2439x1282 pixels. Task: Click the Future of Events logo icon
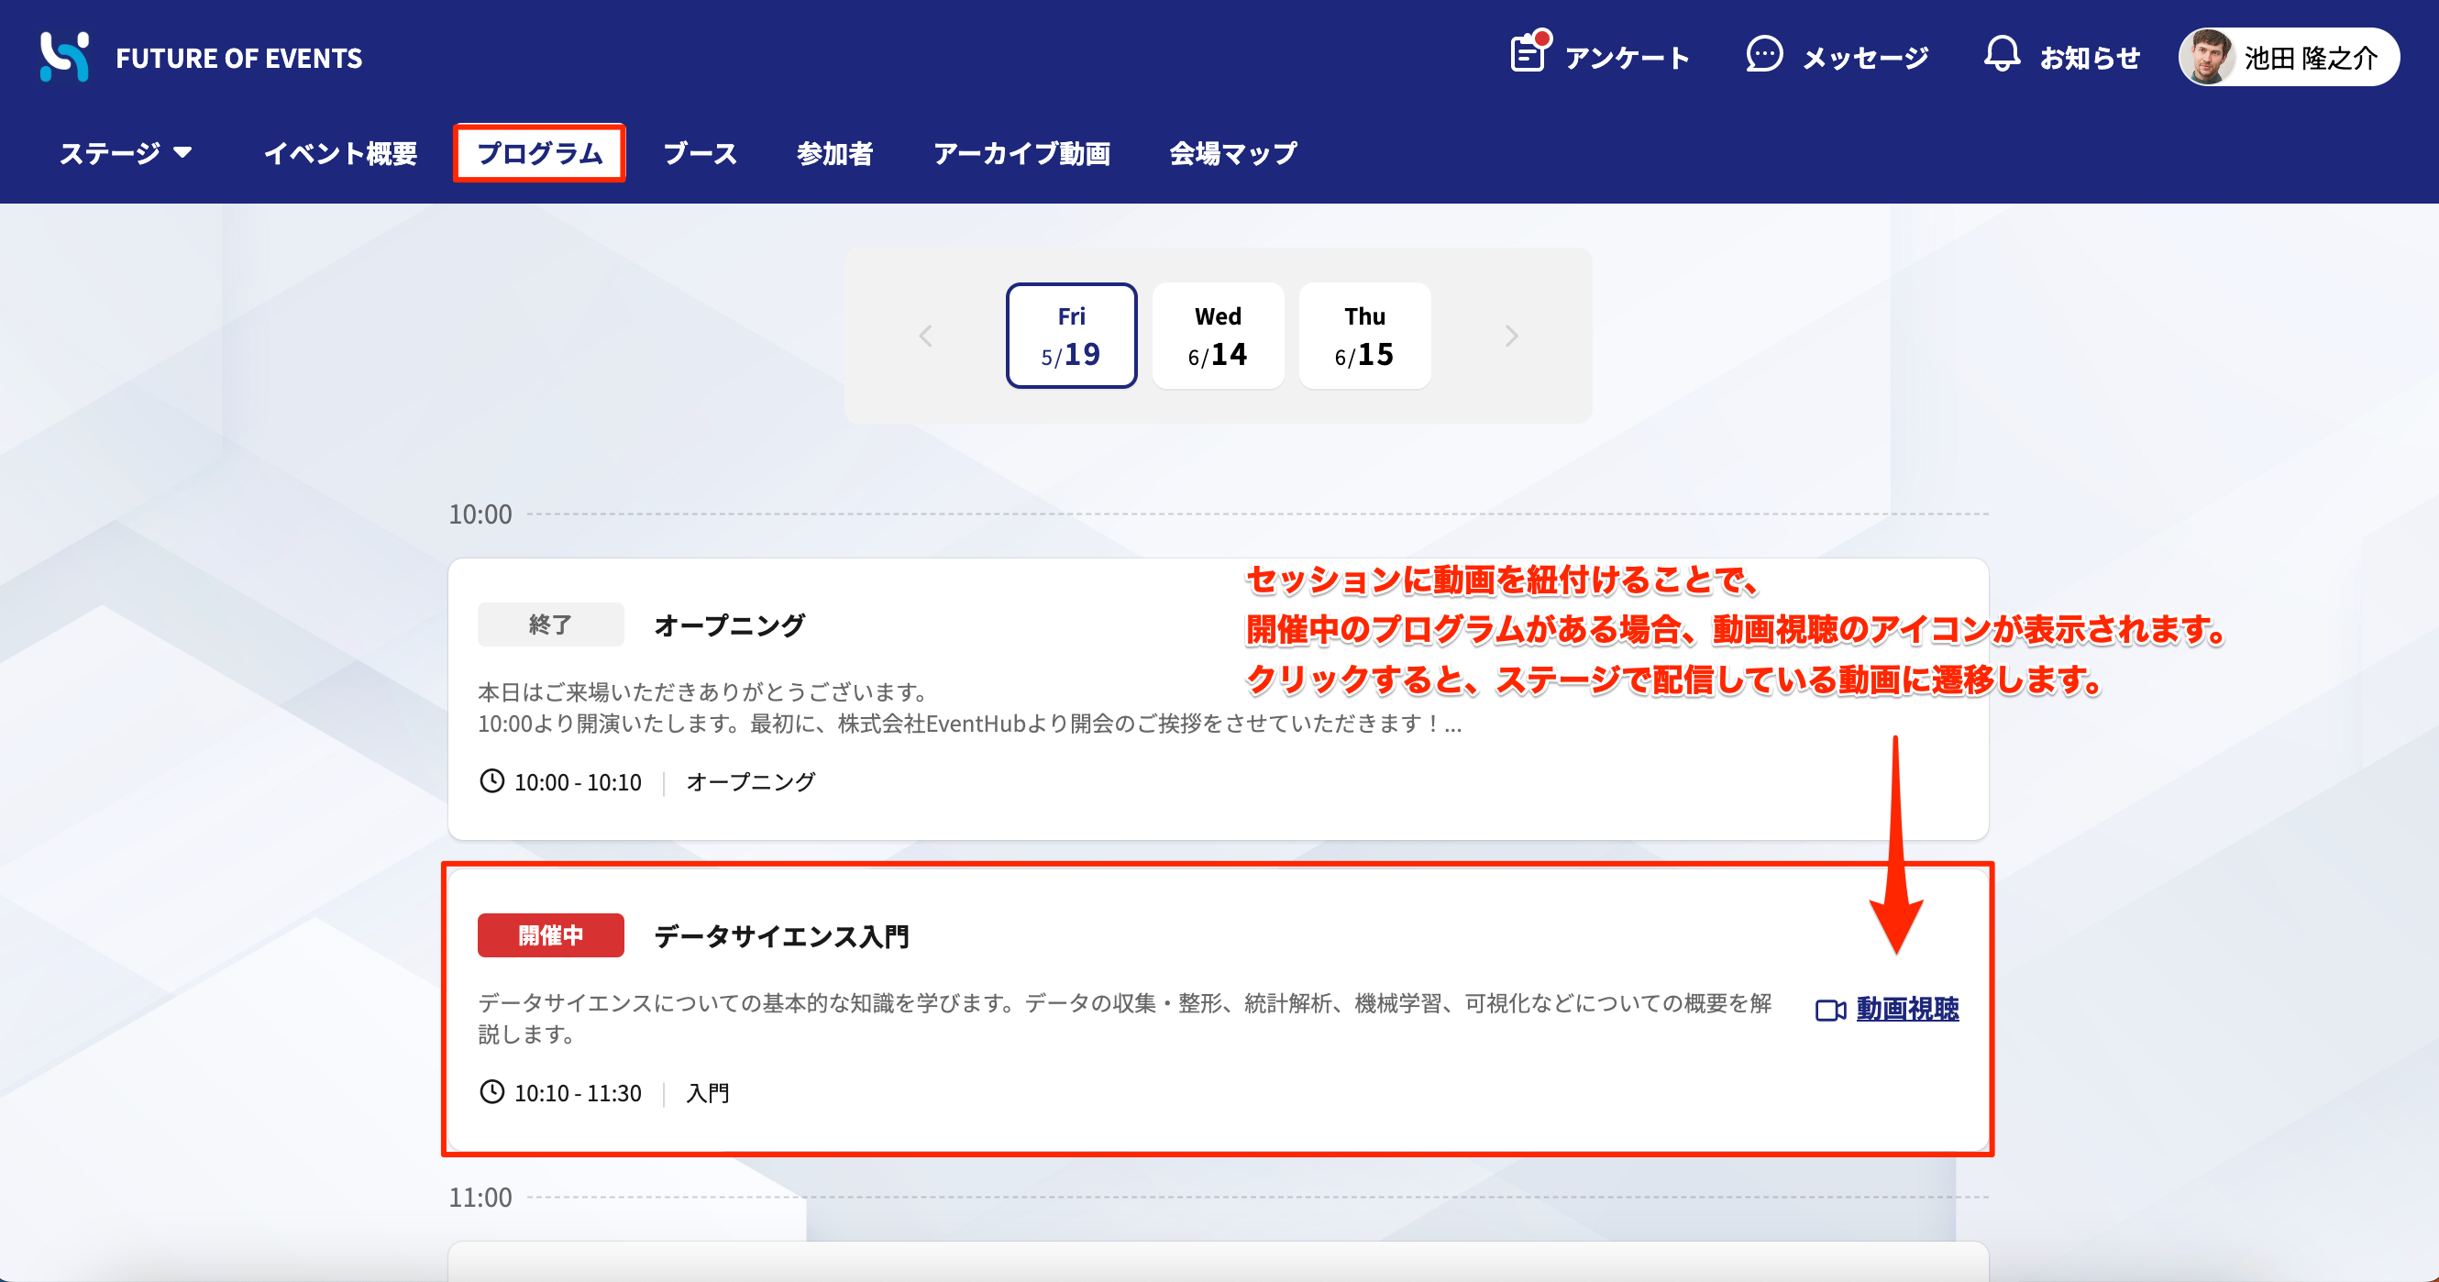click(x=64, y=57)
